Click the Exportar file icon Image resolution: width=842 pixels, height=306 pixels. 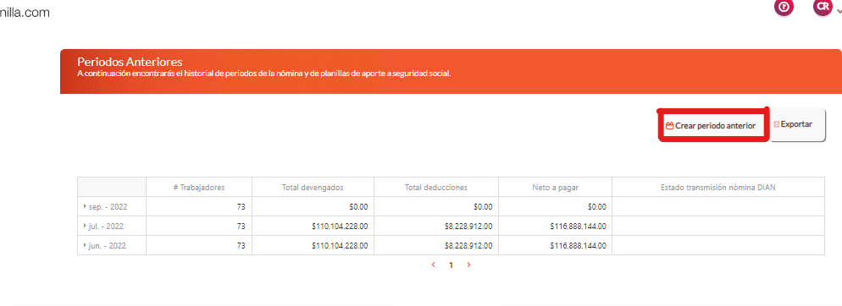coord(777,124)
